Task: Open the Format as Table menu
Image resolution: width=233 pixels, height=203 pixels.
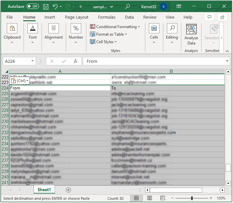Action: (108, 34)
